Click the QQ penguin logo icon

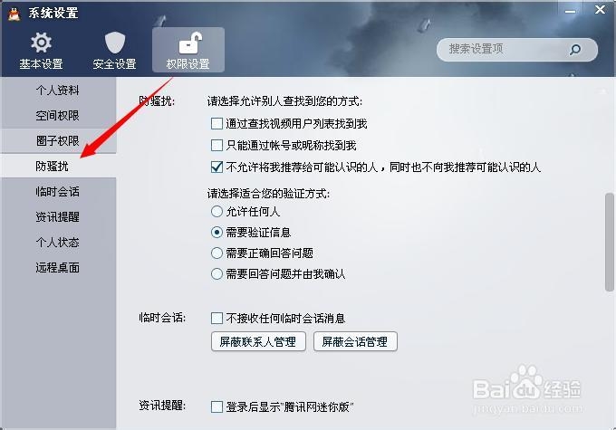tap(14, 14)
